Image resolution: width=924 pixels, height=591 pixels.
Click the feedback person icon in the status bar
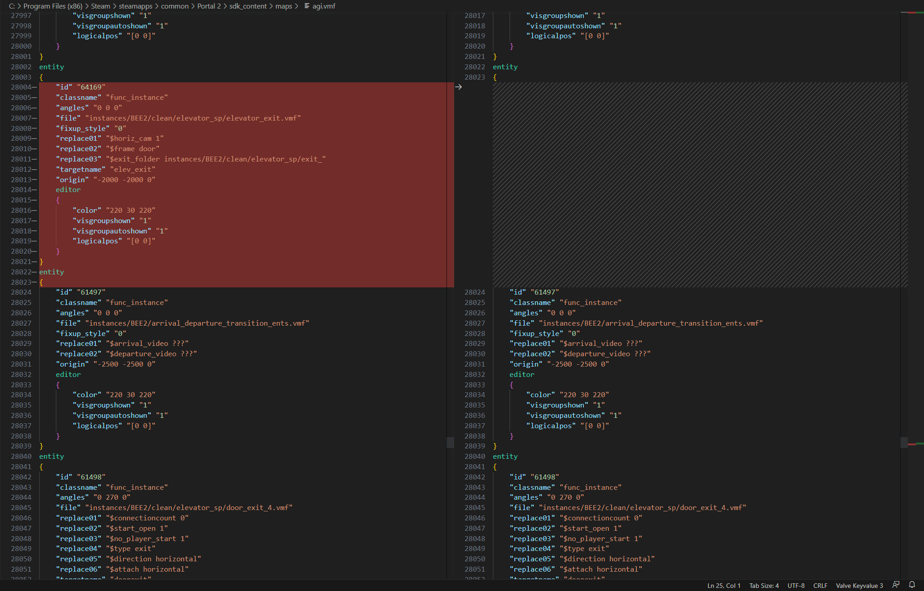(x=895, y=585)
